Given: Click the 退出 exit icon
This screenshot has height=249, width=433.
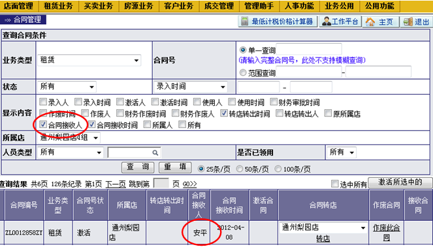Looking at the screenshot, I should click(408, 22).
